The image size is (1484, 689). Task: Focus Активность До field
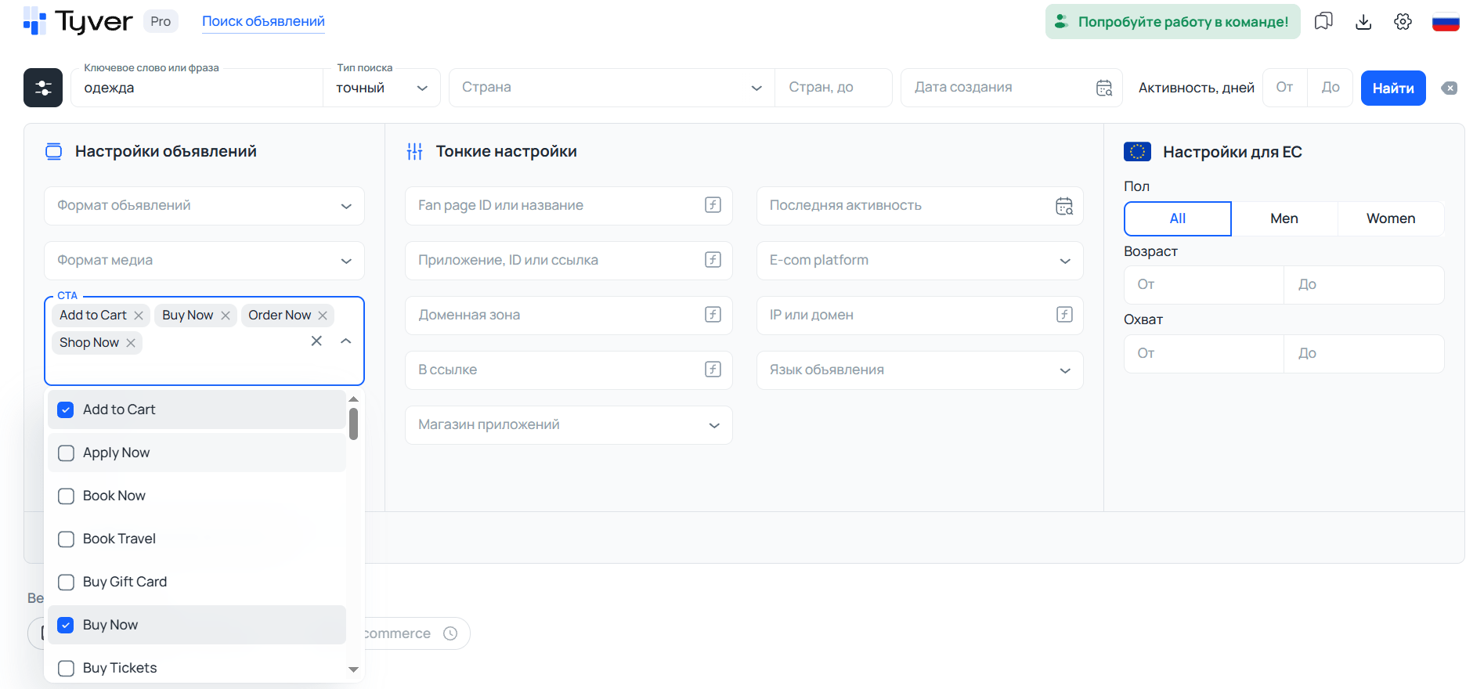[x=1330, y=88]
